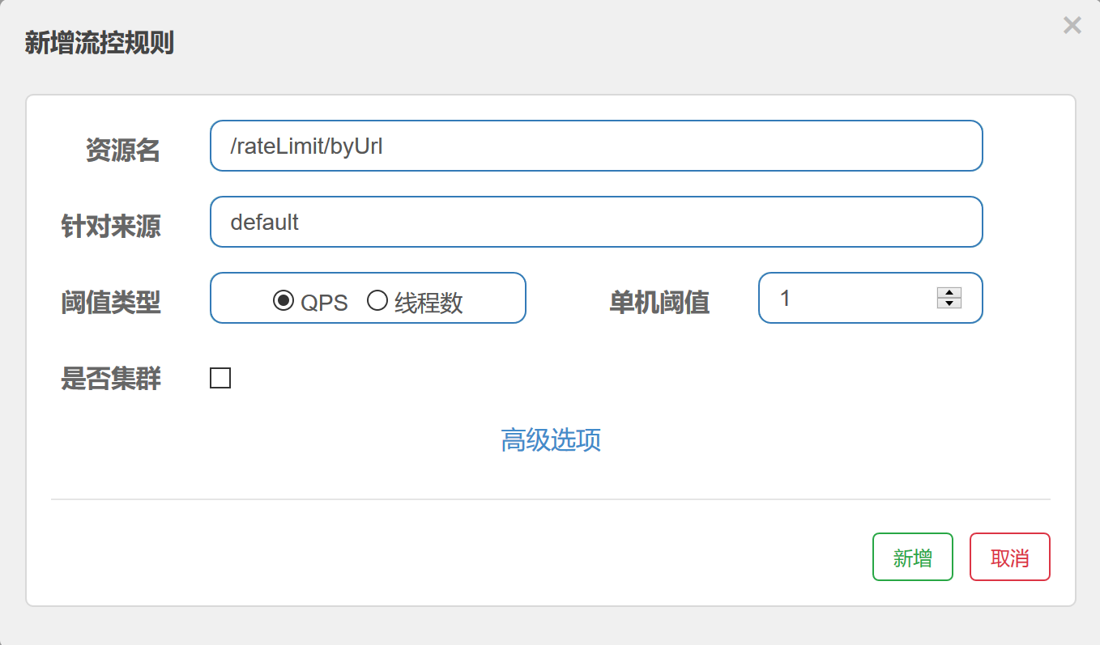Click the 是否集群 label text
The width and height of the screenshot is (1100, 645).
tap(111, 379)
